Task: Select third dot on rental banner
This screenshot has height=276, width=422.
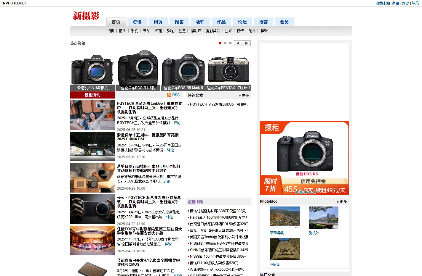Action: (x=306, y=192)
